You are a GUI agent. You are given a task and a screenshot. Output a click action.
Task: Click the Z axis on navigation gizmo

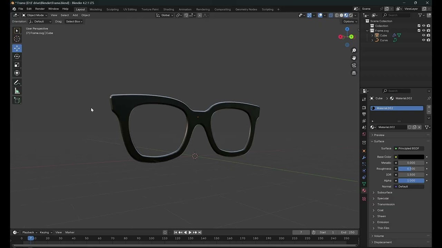(x=347, y=29)
